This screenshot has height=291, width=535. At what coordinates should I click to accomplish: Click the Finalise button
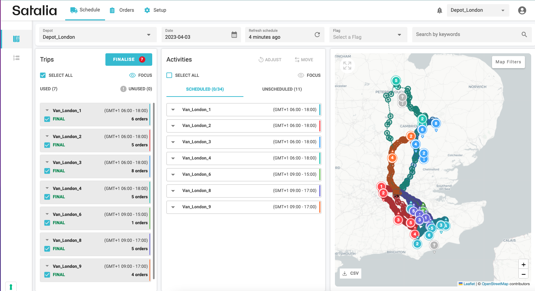[129, 60]
